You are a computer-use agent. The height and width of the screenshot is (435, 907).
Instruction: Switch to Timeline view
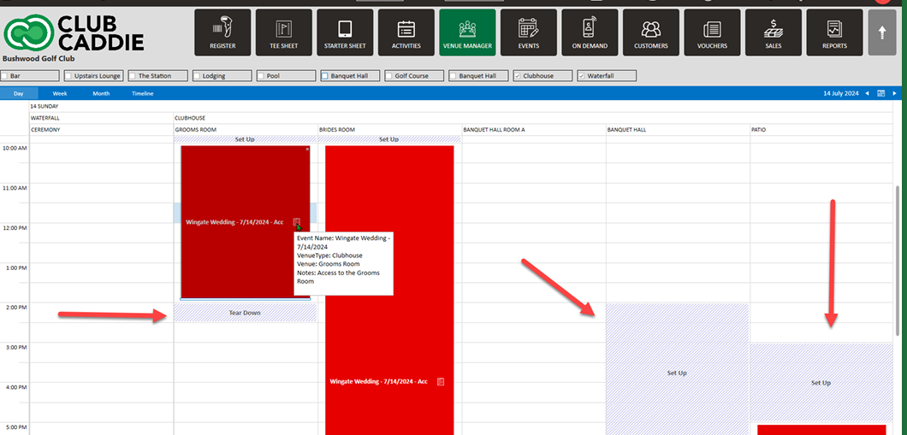click(x=143, y=93)
